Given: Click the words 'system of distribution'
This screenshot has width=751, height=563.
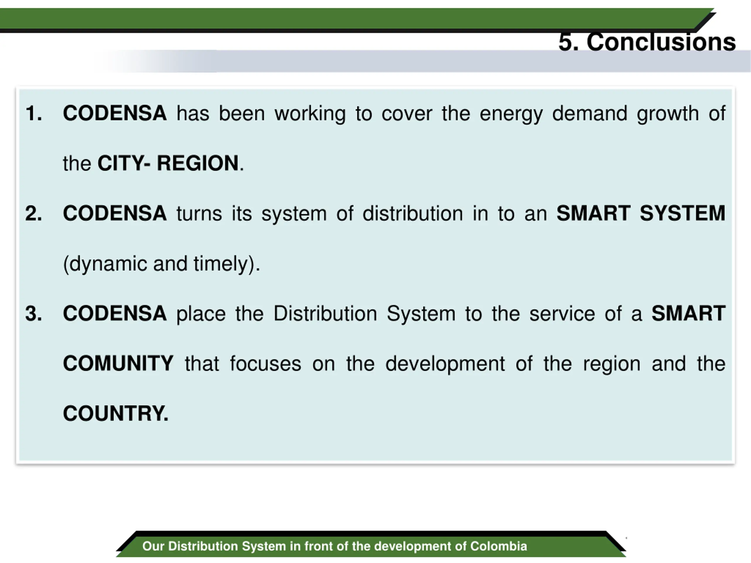Looking at the screenshot, I should 362,214.
